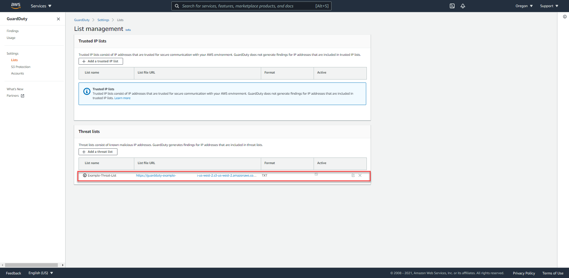Open the Oregon region dropdown

(x=524, y=6)
